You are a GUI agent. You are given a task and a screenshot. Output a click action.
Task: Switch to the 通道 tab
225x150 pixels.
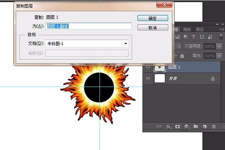point(187,29)
